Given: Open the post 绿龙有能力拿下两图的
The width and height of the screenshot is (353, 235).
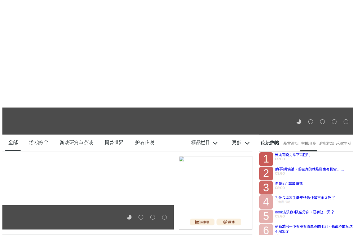Looking at the screenshot, I should coord(292,155).
